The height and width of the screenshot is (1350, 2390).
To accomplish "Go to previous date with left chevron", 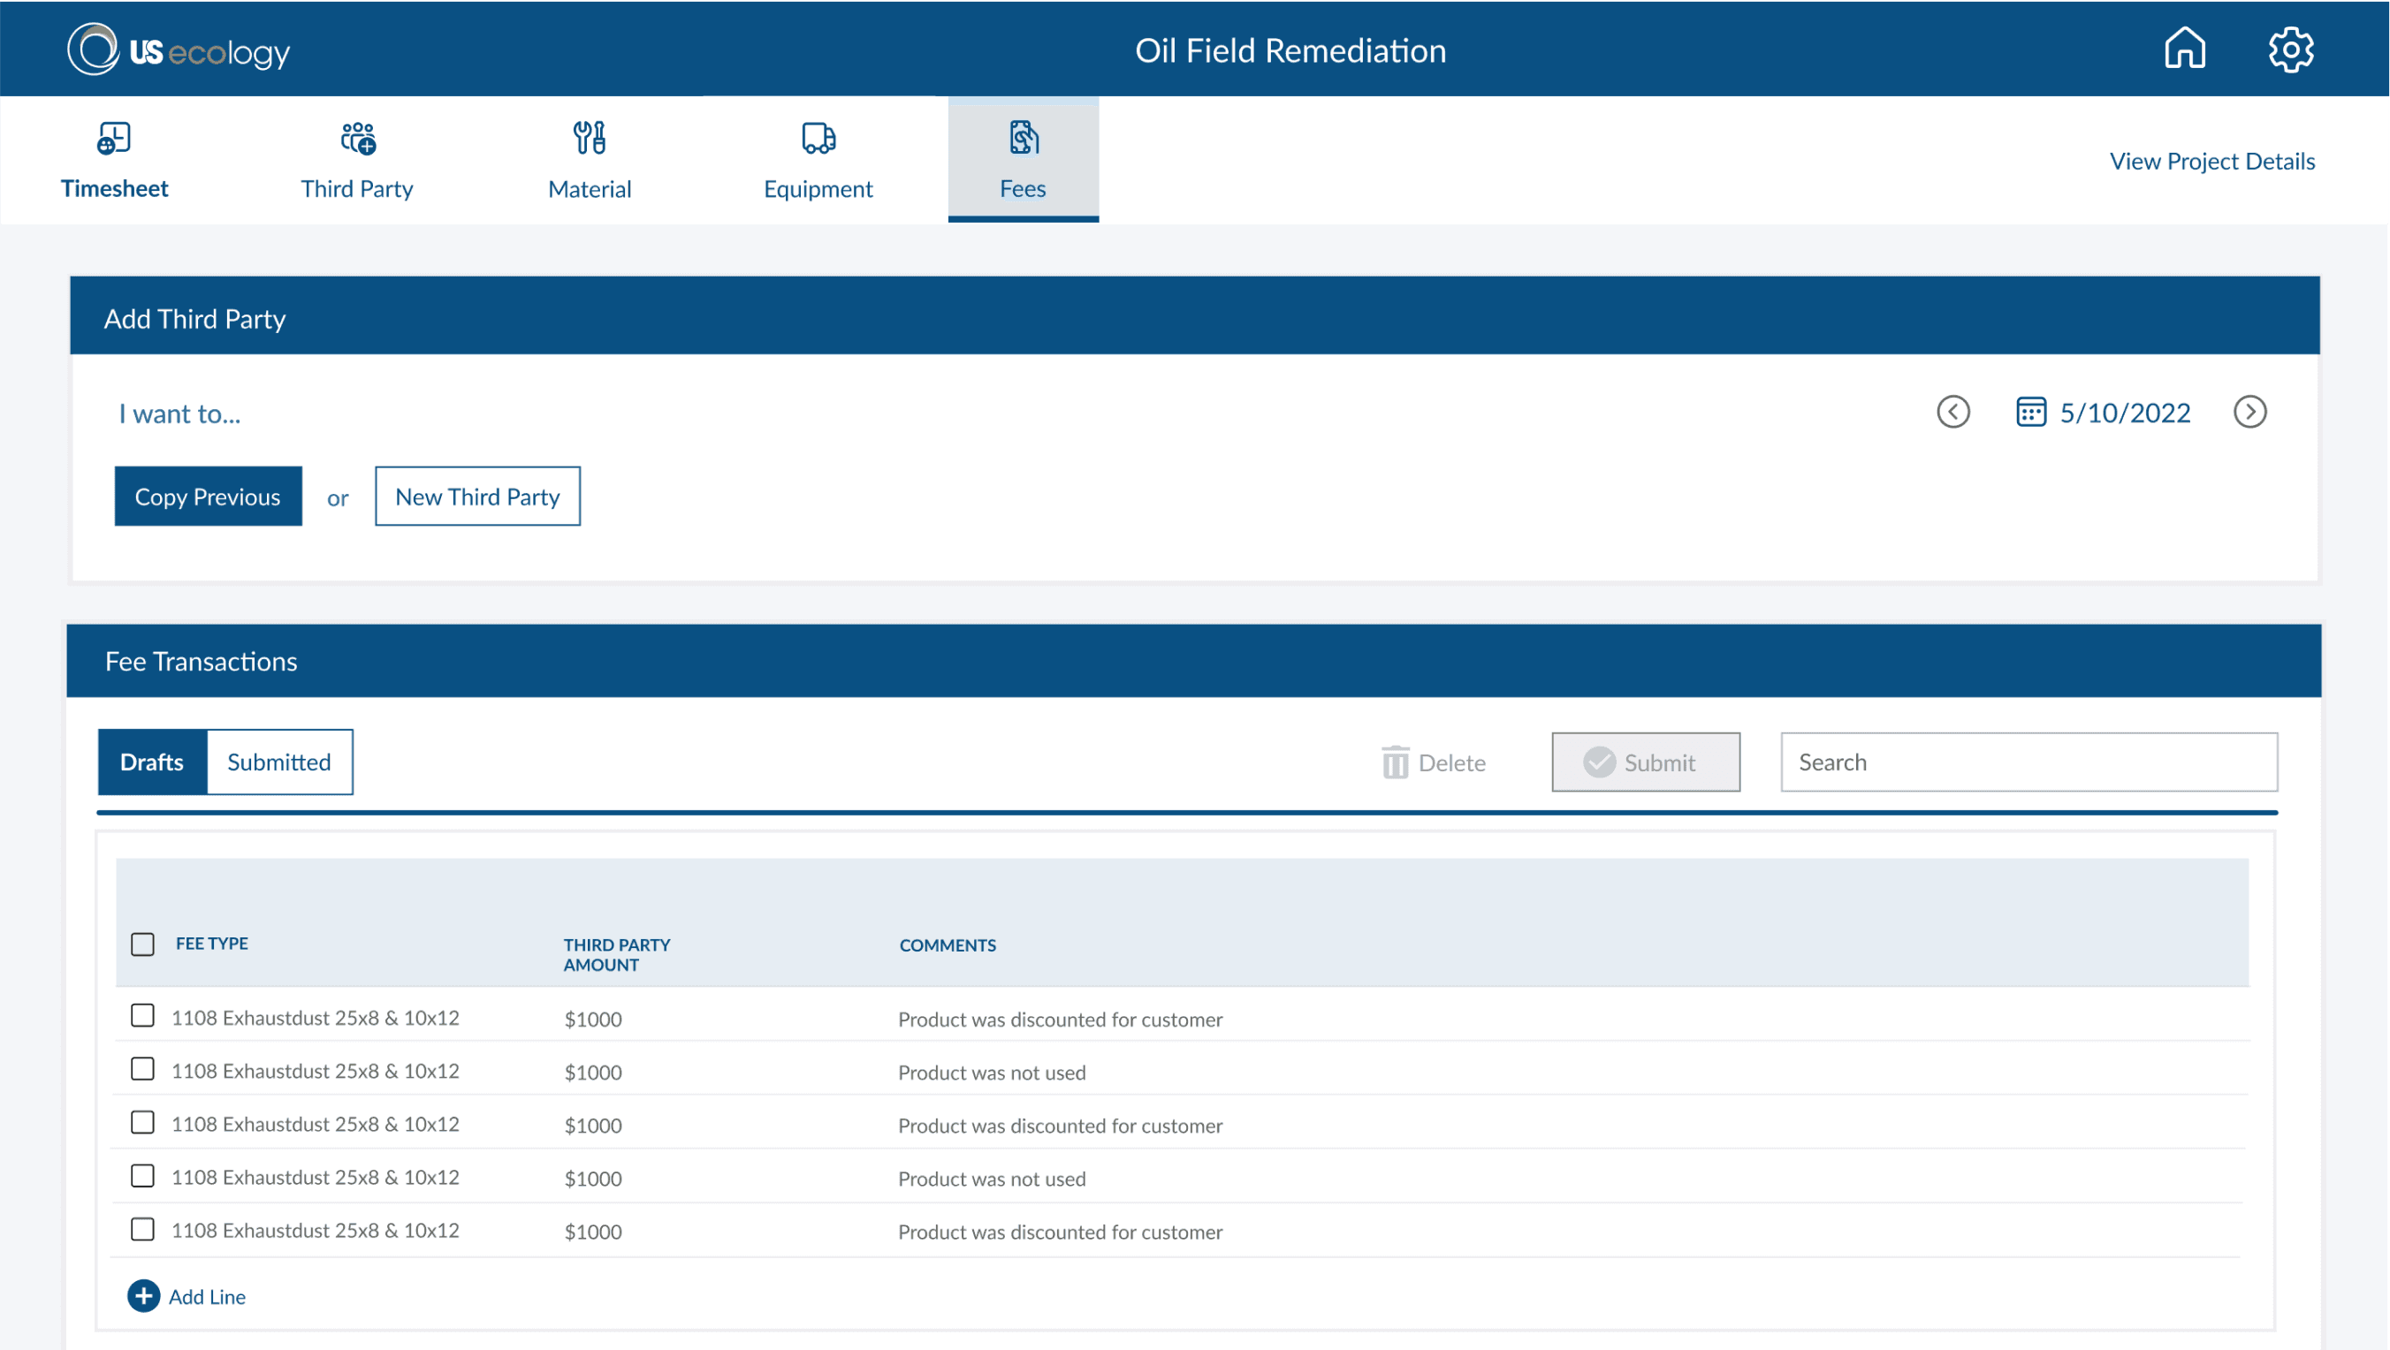I will 1952,412.
